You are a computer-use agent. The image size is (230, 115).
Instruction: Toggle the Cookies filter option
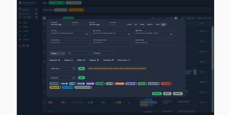[x=68, y=60]
